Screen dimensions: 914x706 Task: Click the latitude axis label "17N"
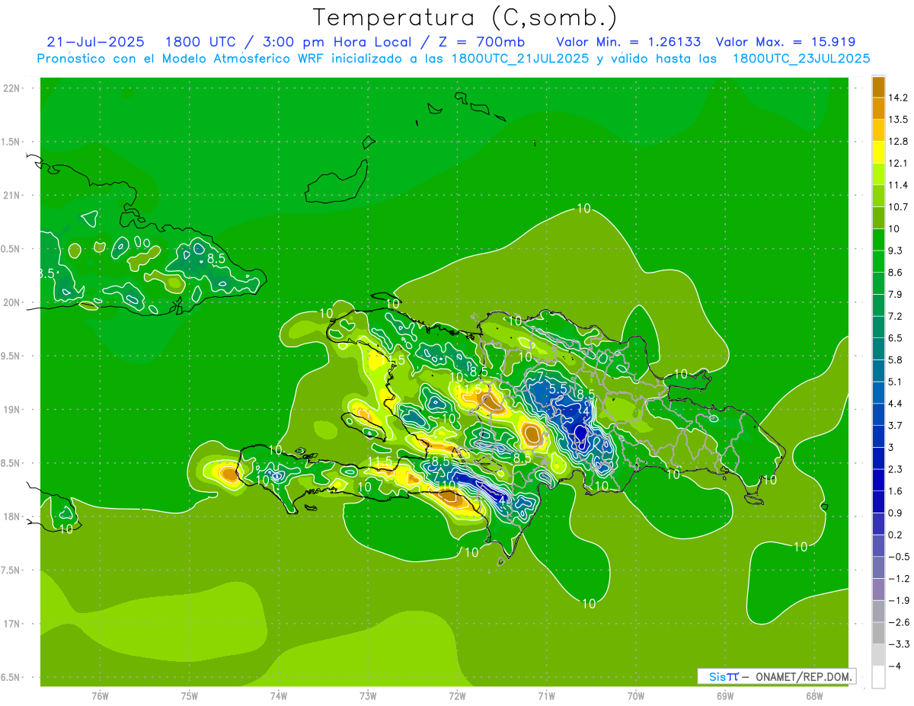point(11,624)
